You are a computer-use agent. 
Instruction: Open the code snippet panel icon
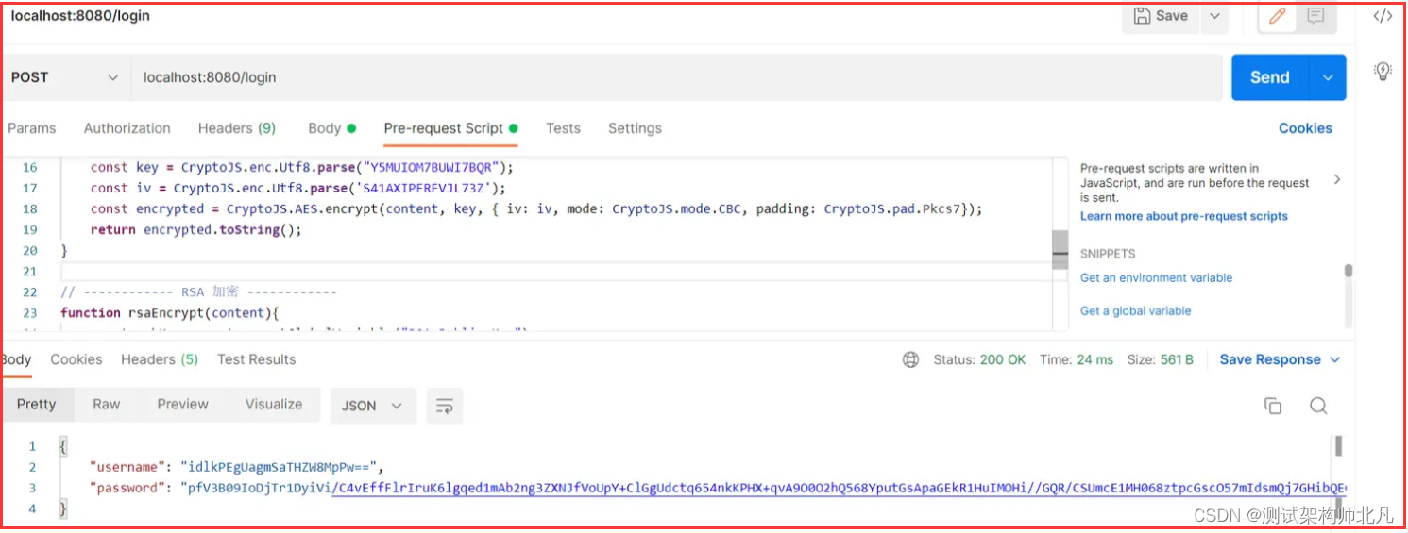pyautogui.click(x=1383, y=16)
